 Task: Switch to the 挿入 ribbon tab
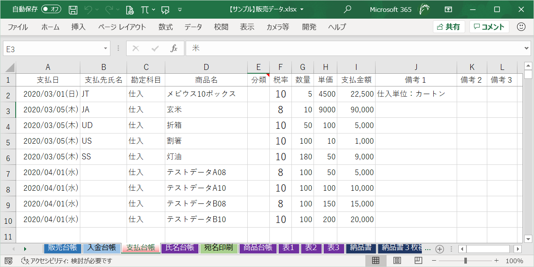78,27
